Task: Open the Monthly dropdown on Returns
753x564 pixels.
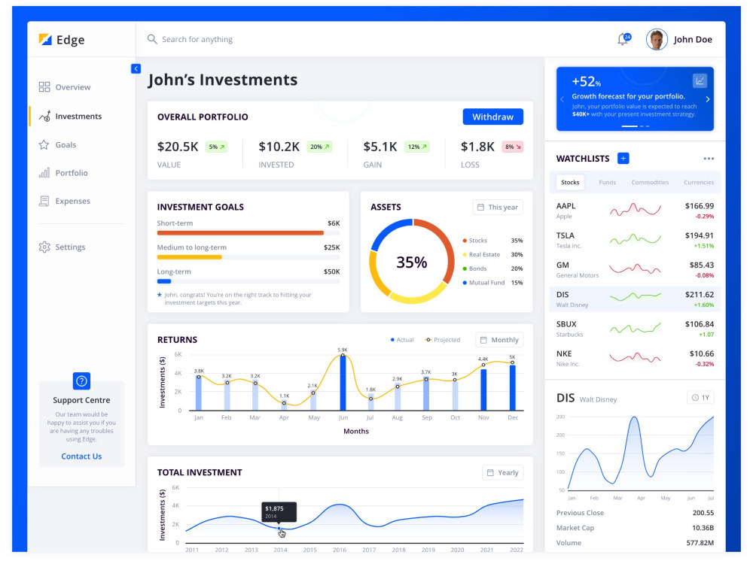Action: click(x=499, y=339)
